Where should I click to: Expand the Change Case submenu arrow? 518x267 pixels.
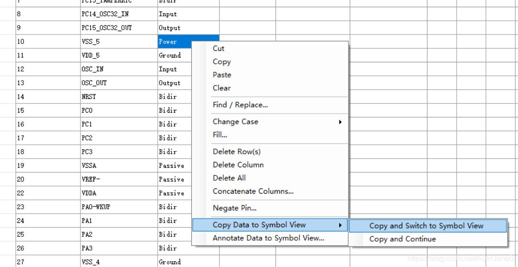tap(340, 122)
